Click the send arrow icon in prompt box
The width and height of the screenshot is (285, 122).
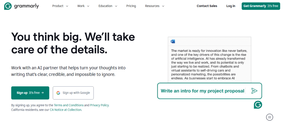tap(254, 91)
